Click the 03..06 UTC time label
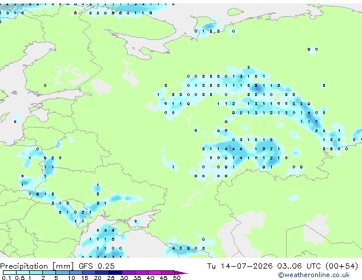 click(x=299, y=266)
